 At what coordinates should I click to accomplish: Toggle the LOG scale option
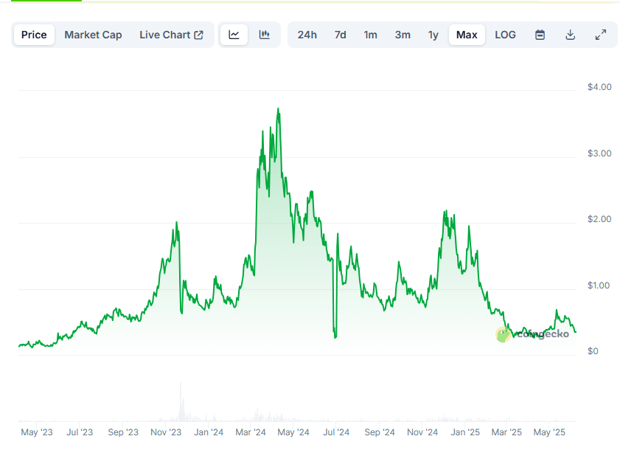(505, 35)
